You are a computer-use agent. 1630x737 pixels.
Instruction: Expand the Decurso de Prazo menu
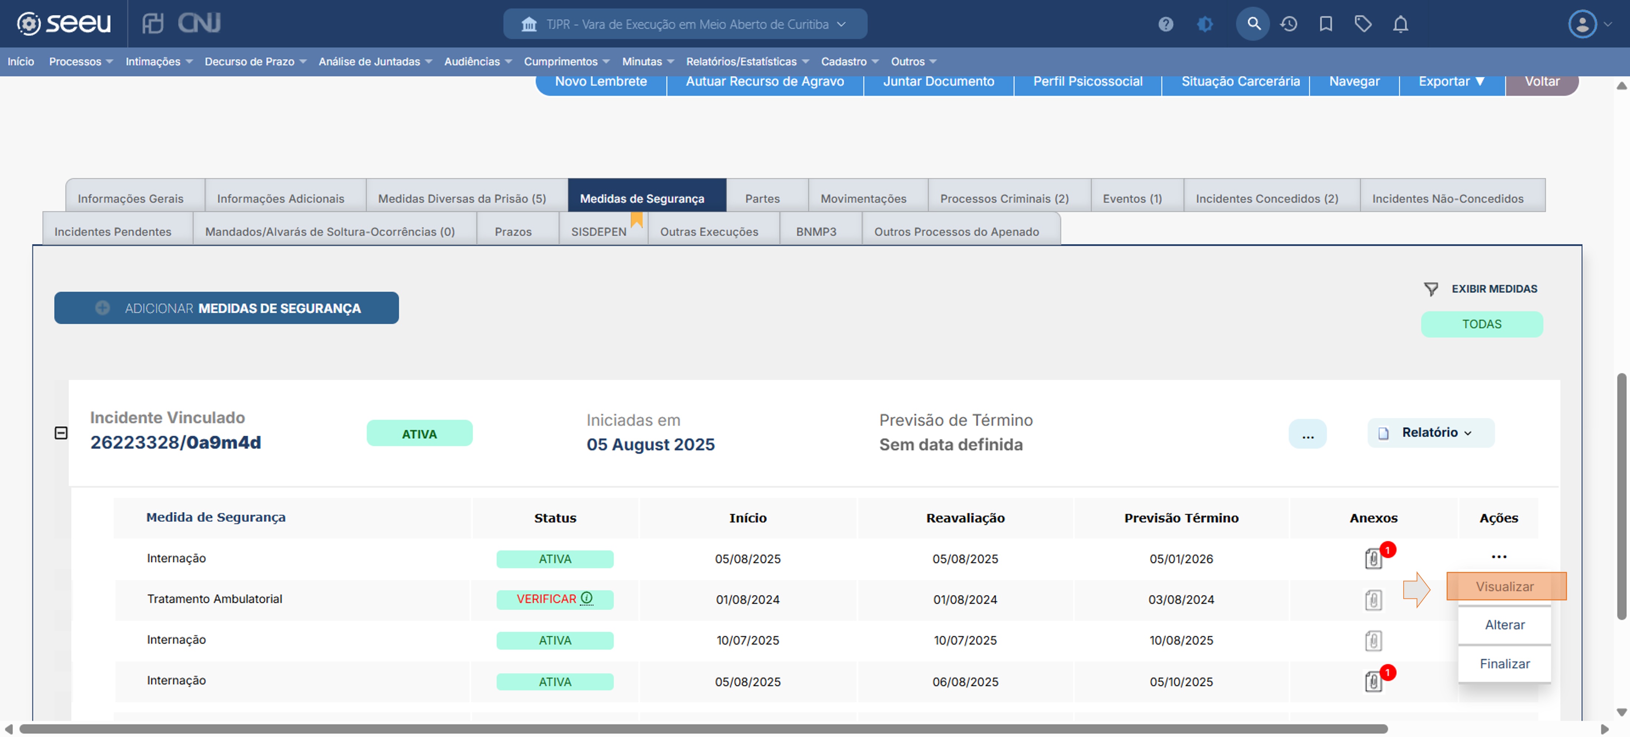(255, 61)
